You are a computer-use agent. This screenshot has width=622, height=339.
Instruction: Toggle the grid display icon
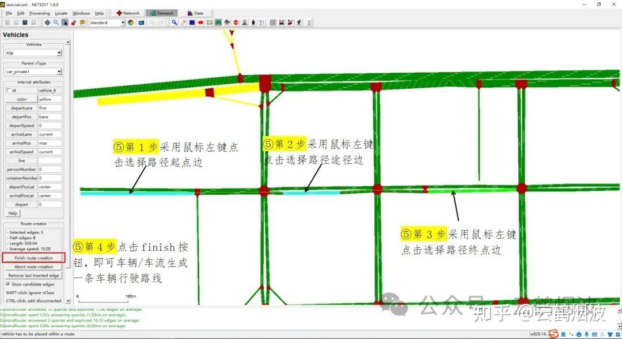(272, 23)
